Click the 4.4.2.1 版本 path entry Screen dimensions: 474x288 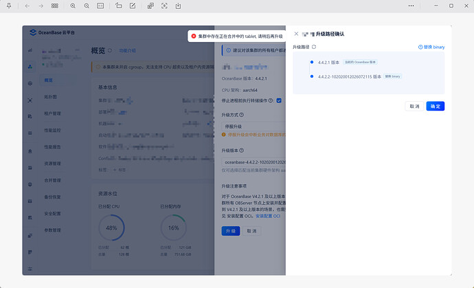[328, 62]
